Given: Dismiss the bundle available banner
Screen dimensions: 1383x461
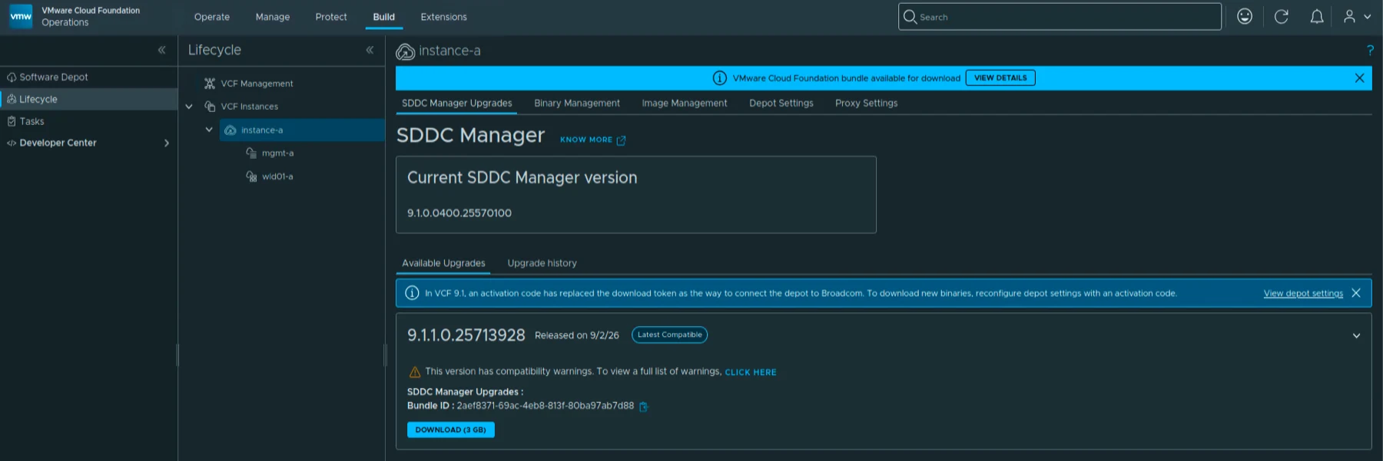Looking at the screenshot, I should point(1359,78).
